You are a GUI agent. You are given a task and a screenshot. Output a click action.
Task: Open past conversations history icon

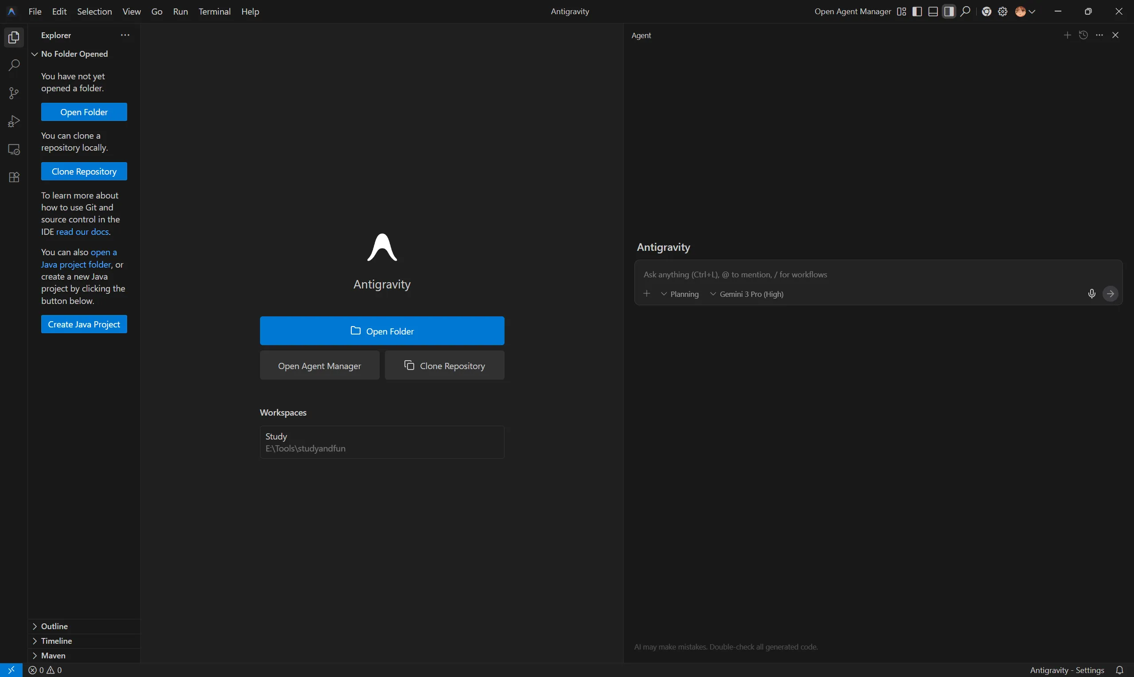click(x=1084, y=35)
